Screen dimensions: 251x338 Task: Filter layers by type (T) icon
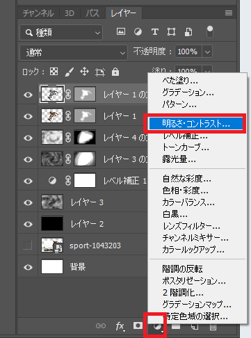click(x=155, y=32)
